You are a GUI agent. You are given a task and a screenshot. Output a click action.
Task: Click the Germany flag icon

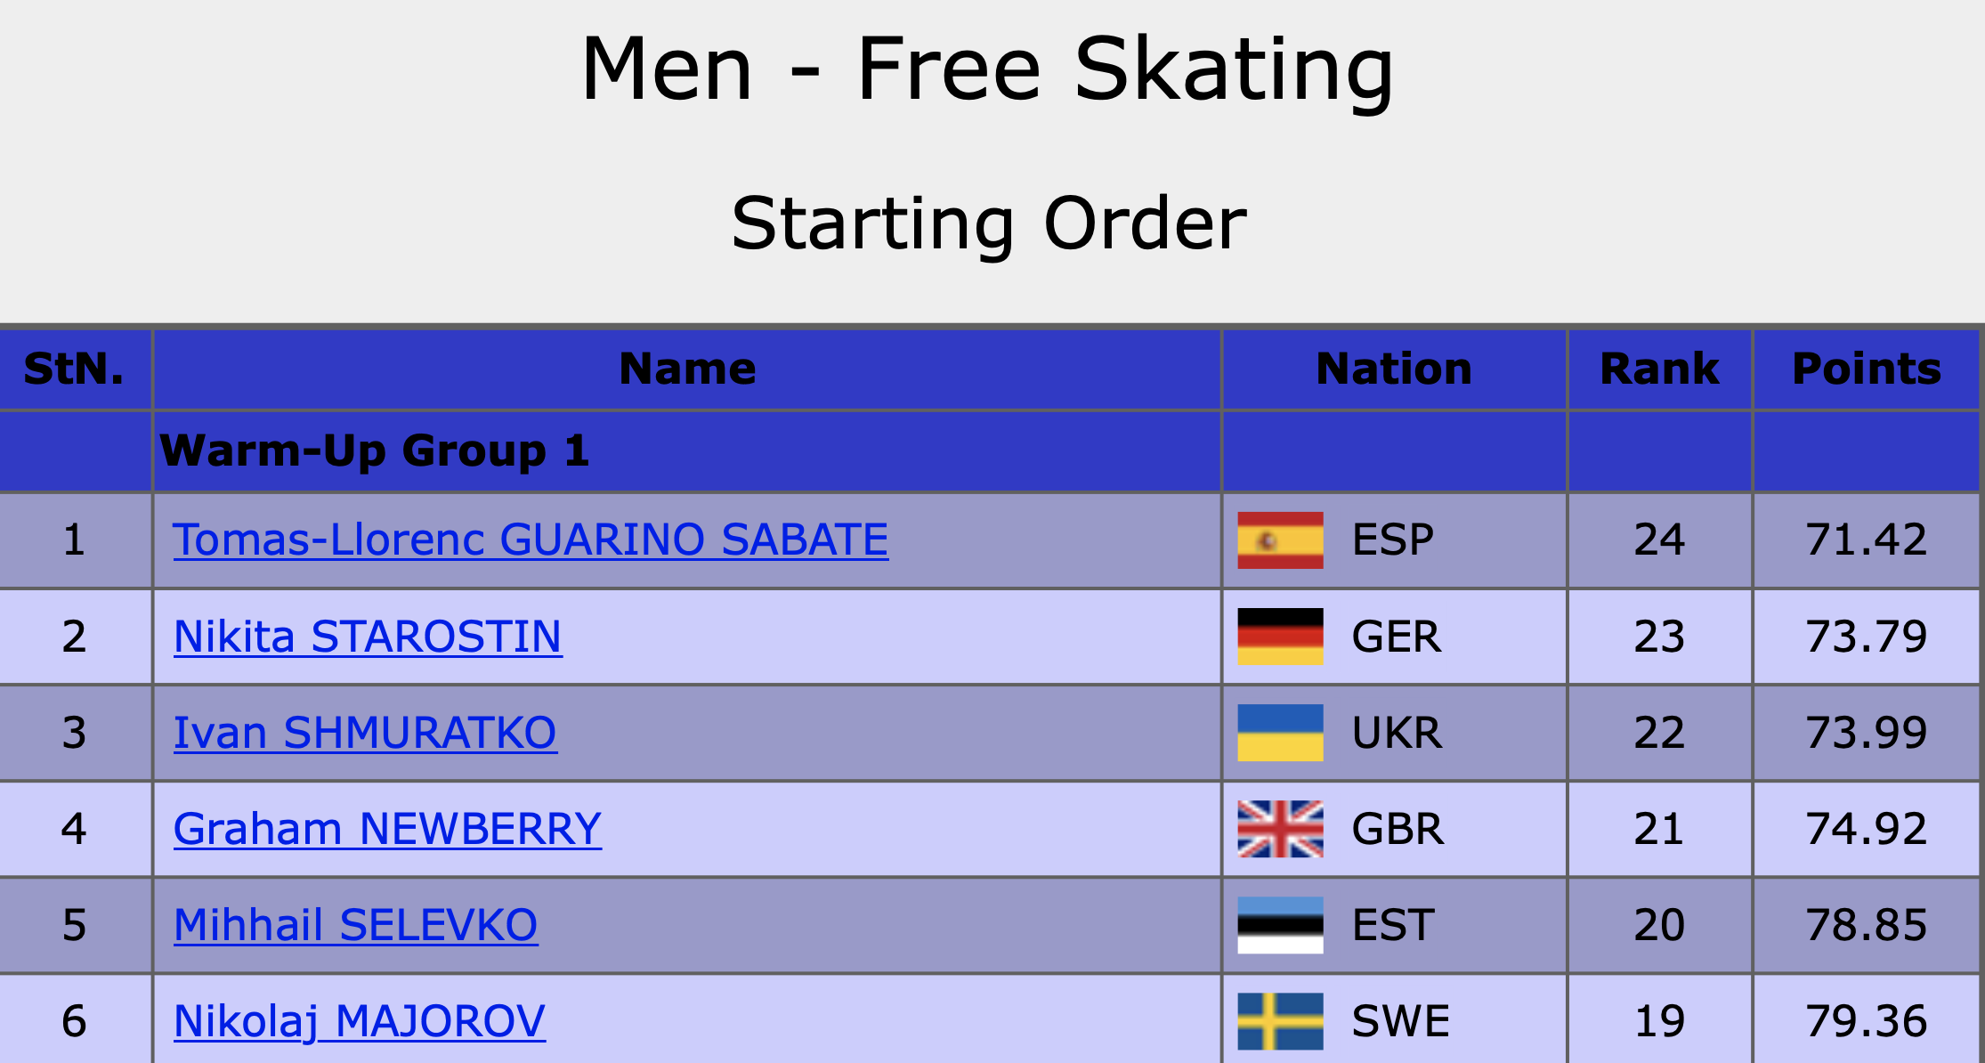click(x=1280, y=637)
